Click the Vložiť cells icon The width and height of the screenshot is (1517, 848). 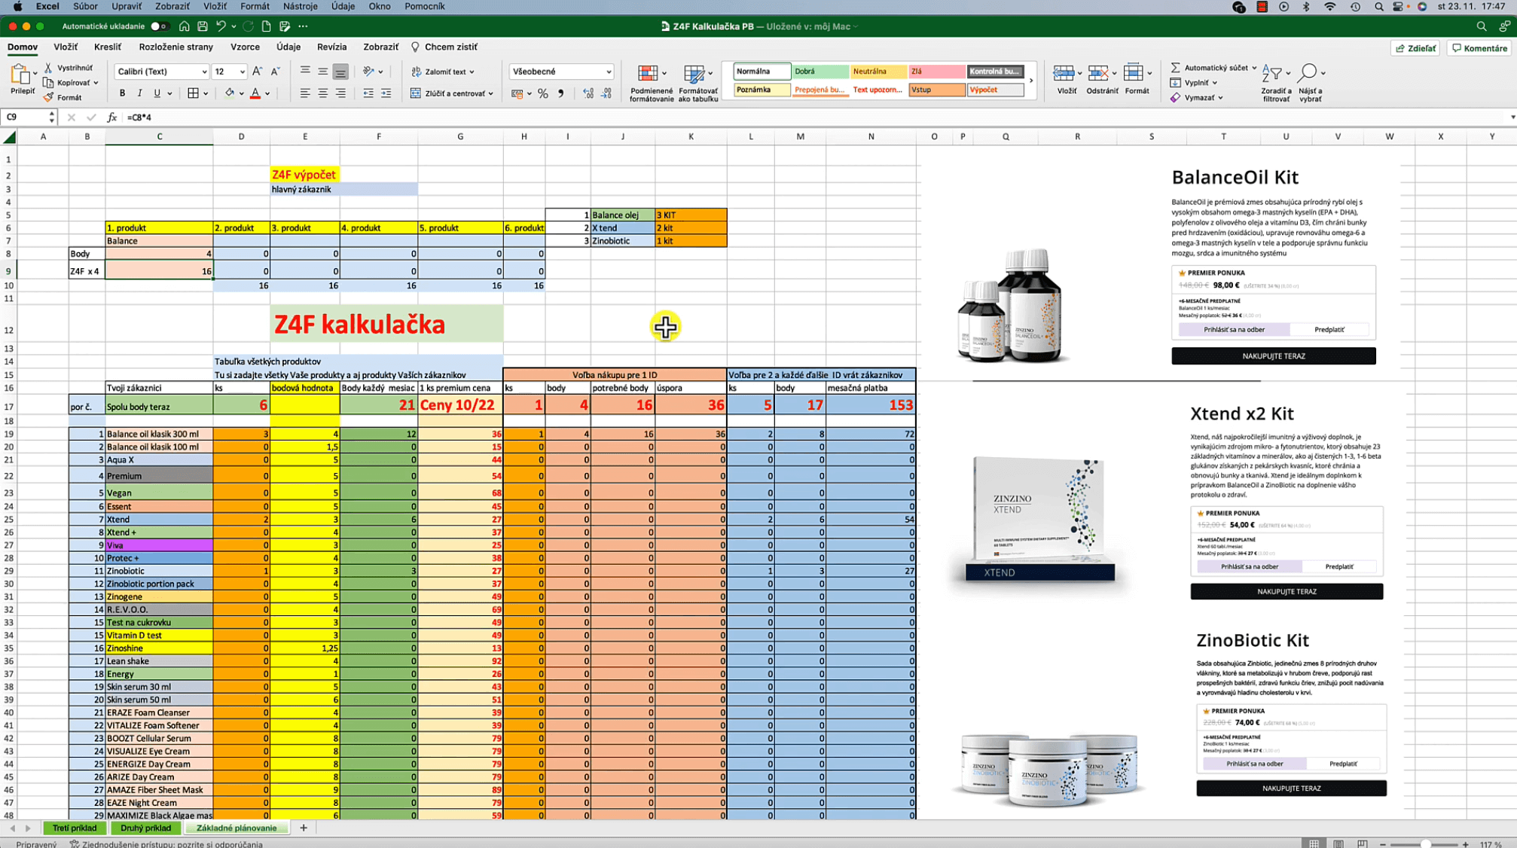tap(1064, 74)
